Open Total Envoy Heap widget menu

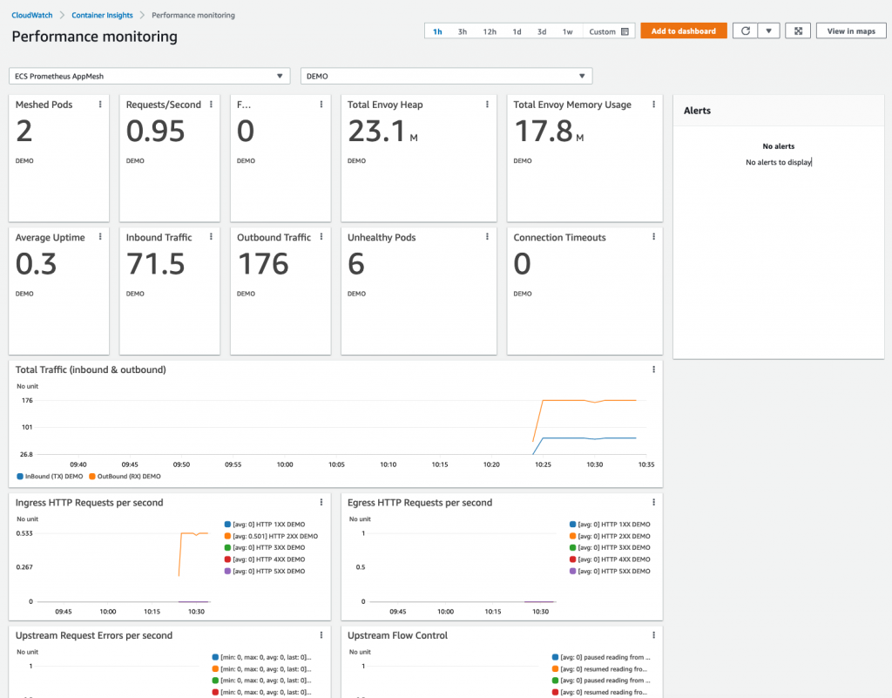(487, 105)
